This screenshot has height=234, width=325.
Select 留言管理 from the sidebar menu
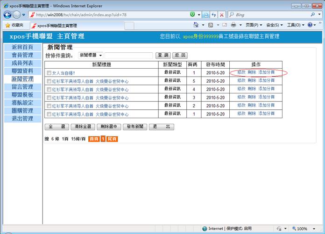(22, 87)
